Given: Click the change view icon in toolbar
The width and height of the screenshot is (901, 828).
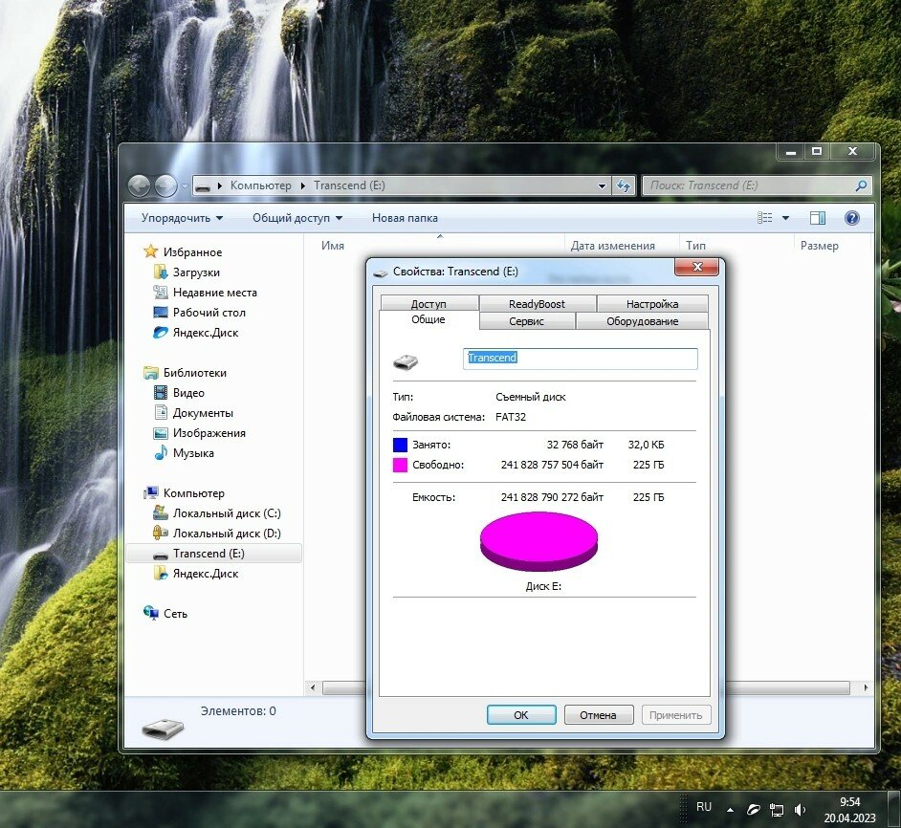Looking at the screenshot, I should pyautogui.click(x=765, y=218).
